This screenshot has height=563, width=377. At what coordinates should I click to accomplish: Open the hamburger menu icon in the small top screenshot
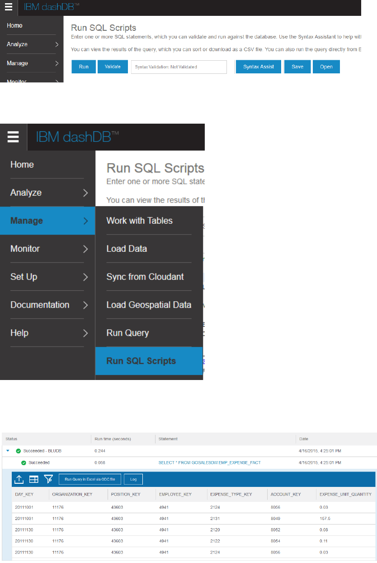click(9, 8)
